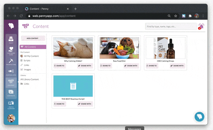Screen dimensions: 213x130
Task: Reload the page with the refresh icon
Action: [x=21, y=16]
